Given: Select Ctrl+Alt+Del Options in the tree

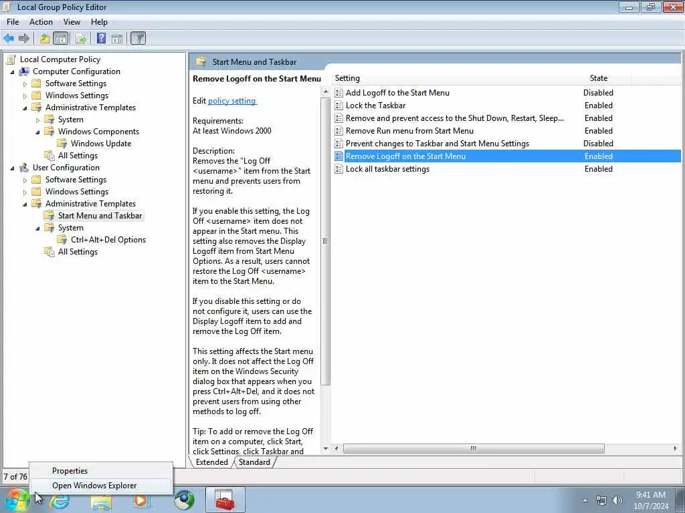Looking at the screenshot, I should point(108,240).
